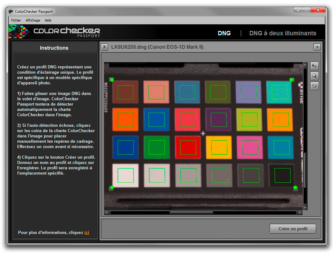This screenshot has width=333, height=253.
Task: Click the Créer un profil button
Action: tap(293, 229)
